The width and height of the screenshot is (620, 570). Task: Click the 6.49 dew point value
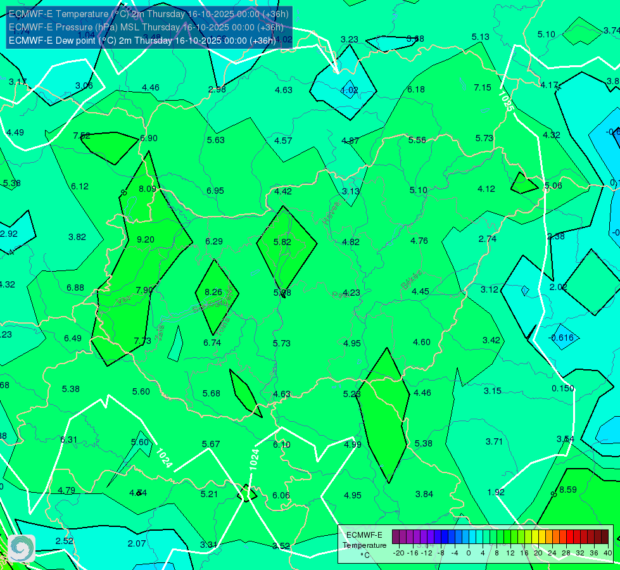click(x=73, y=339)
